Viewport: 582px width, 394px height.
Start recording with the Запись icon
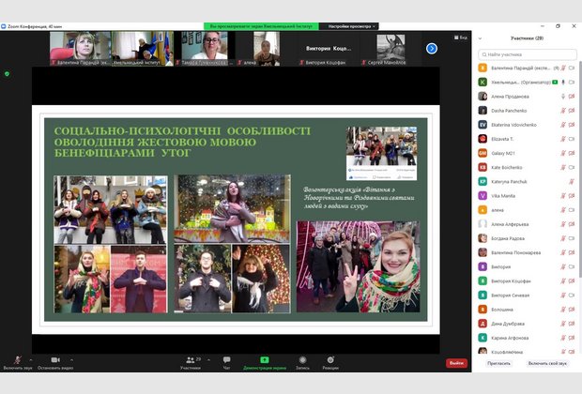pos(303,361)
